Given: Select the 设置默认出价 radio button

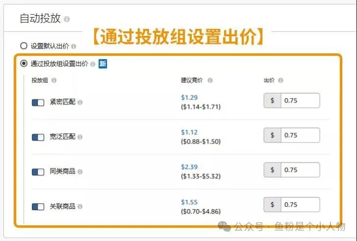Looking at the screenshot, I should (24, 46).
